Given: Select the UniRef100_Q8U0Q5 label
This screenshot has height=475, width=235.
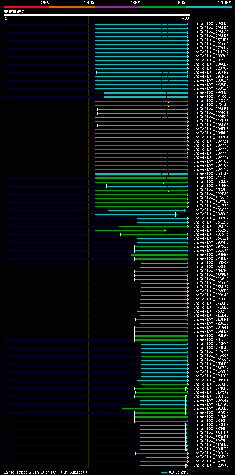Looking at the screenshot, I should click(x=211, y=421).
